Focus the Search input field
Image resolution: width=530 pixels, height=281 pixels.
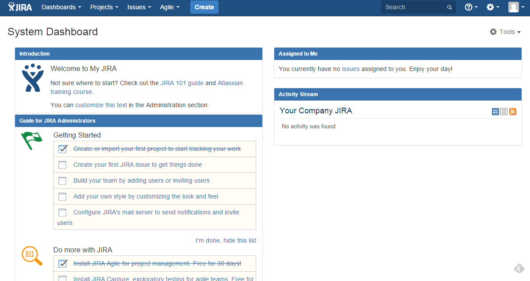coord(414,7)
